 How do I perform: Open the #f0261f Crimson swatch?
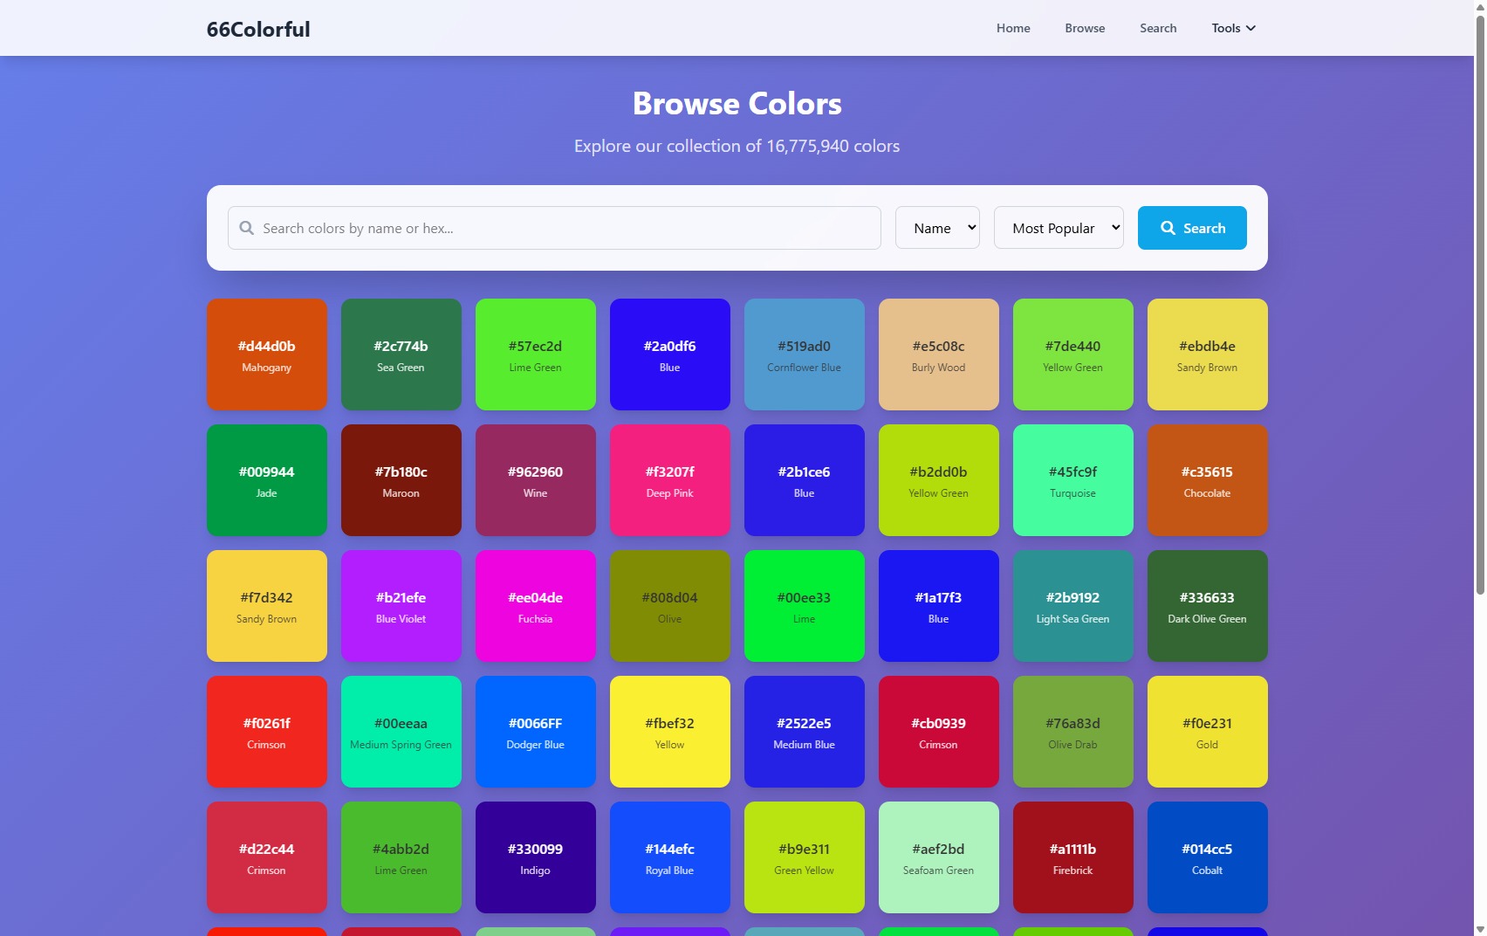coord(267,732)
